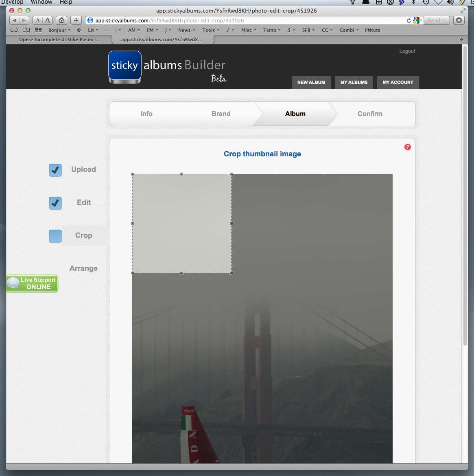Go to the Brand wizard step
Screen dimensions: 474x476
coord(221,114)
